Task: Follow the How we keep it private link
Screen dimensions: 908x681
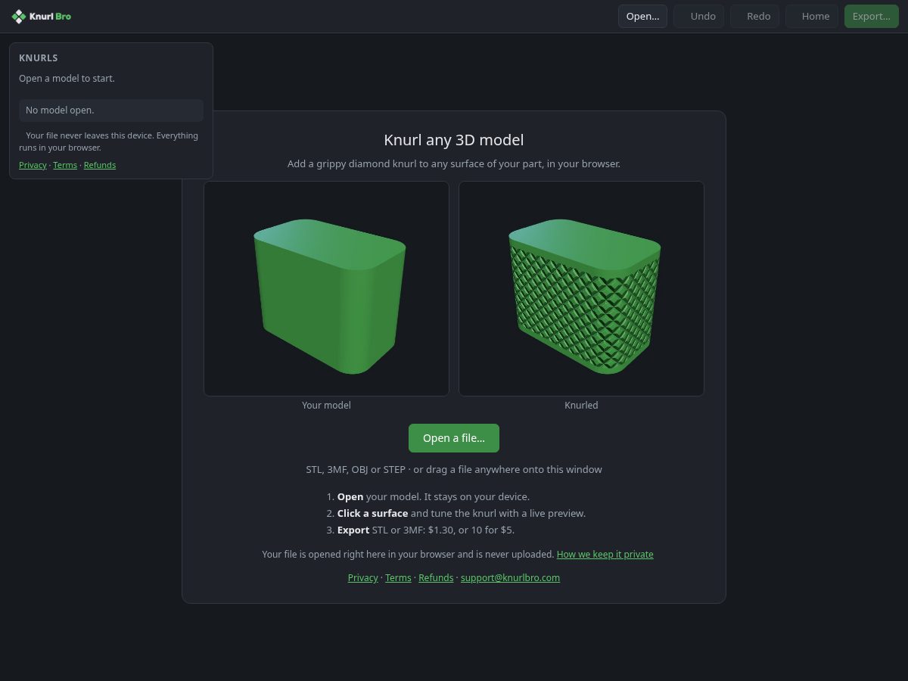Action: [x=605, y=555]
